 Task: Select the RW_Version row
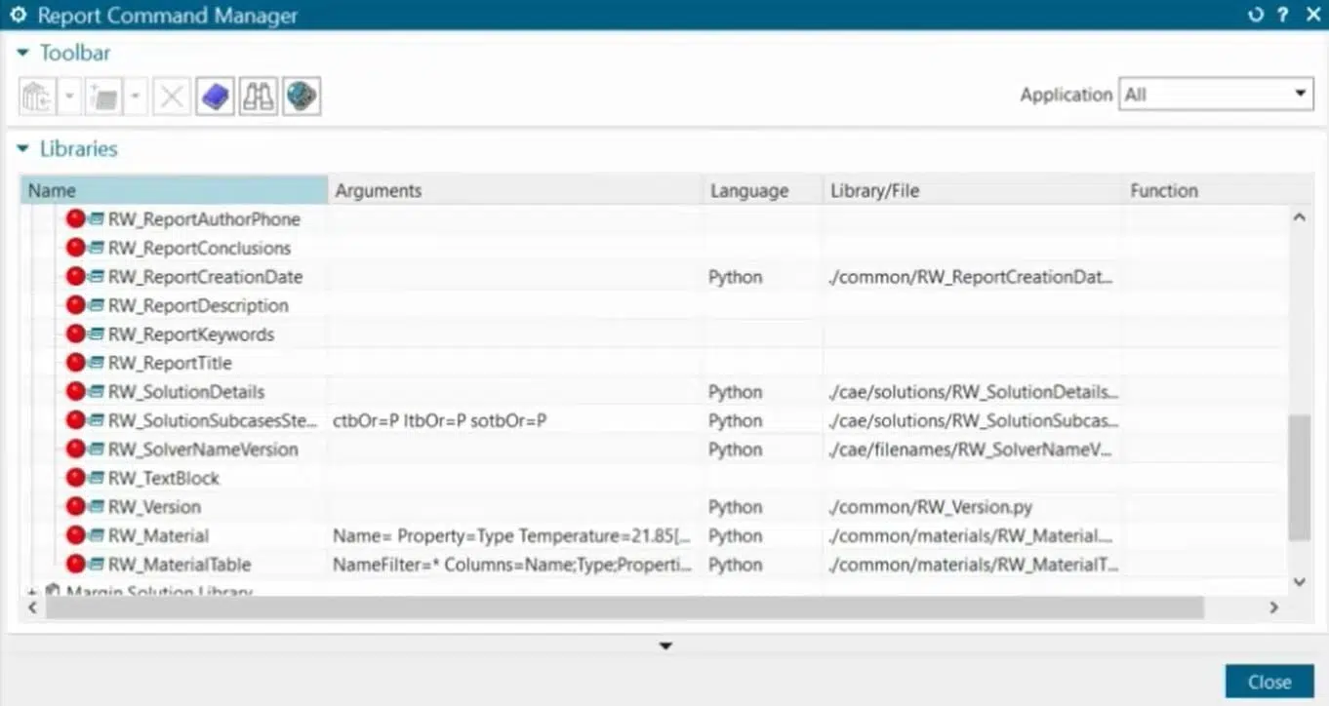(x=655, y=507)
